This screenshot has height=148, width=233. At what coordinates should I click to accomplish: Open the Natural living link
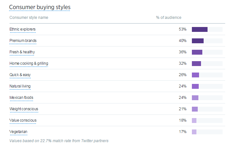[20, 86]
